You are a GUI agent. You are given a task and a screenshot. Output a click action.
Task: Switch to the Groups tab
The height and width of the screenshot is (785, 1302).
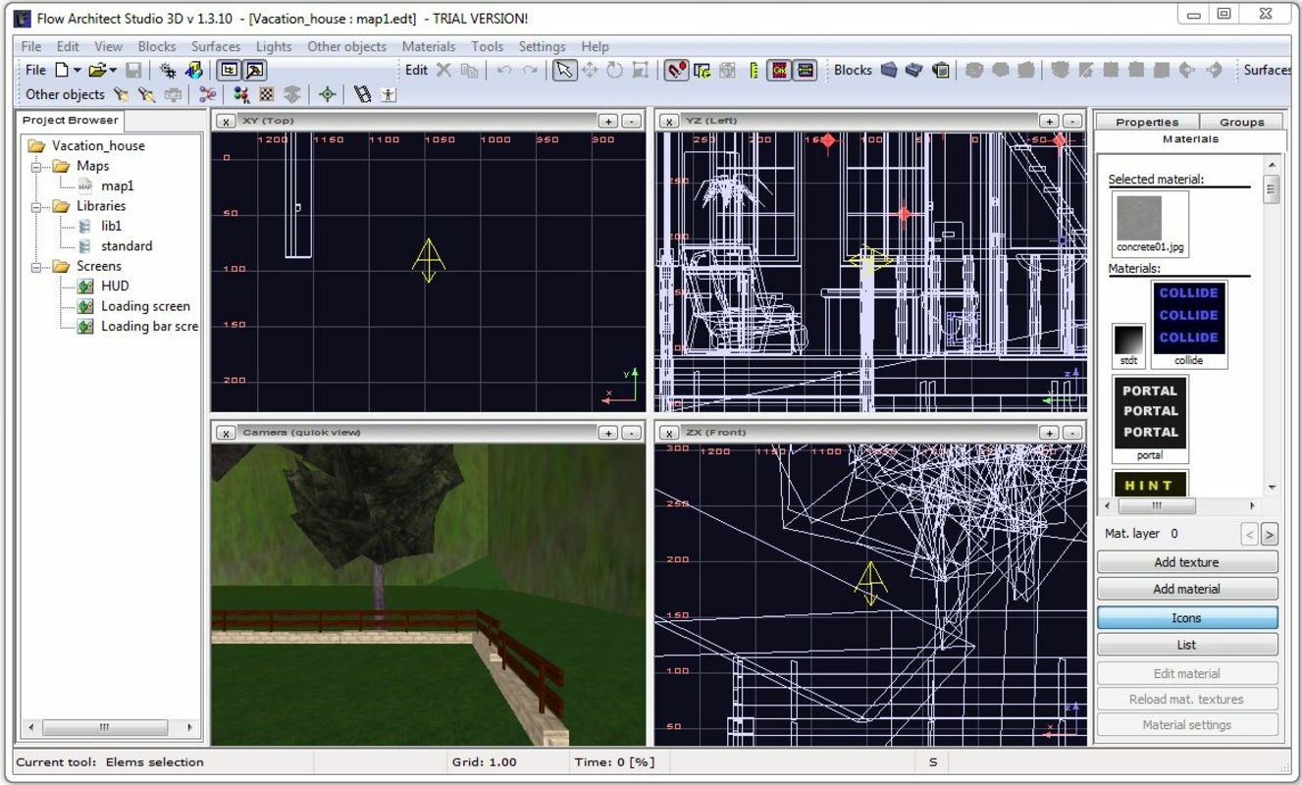pyautogui.click(x=1242, y=122)
